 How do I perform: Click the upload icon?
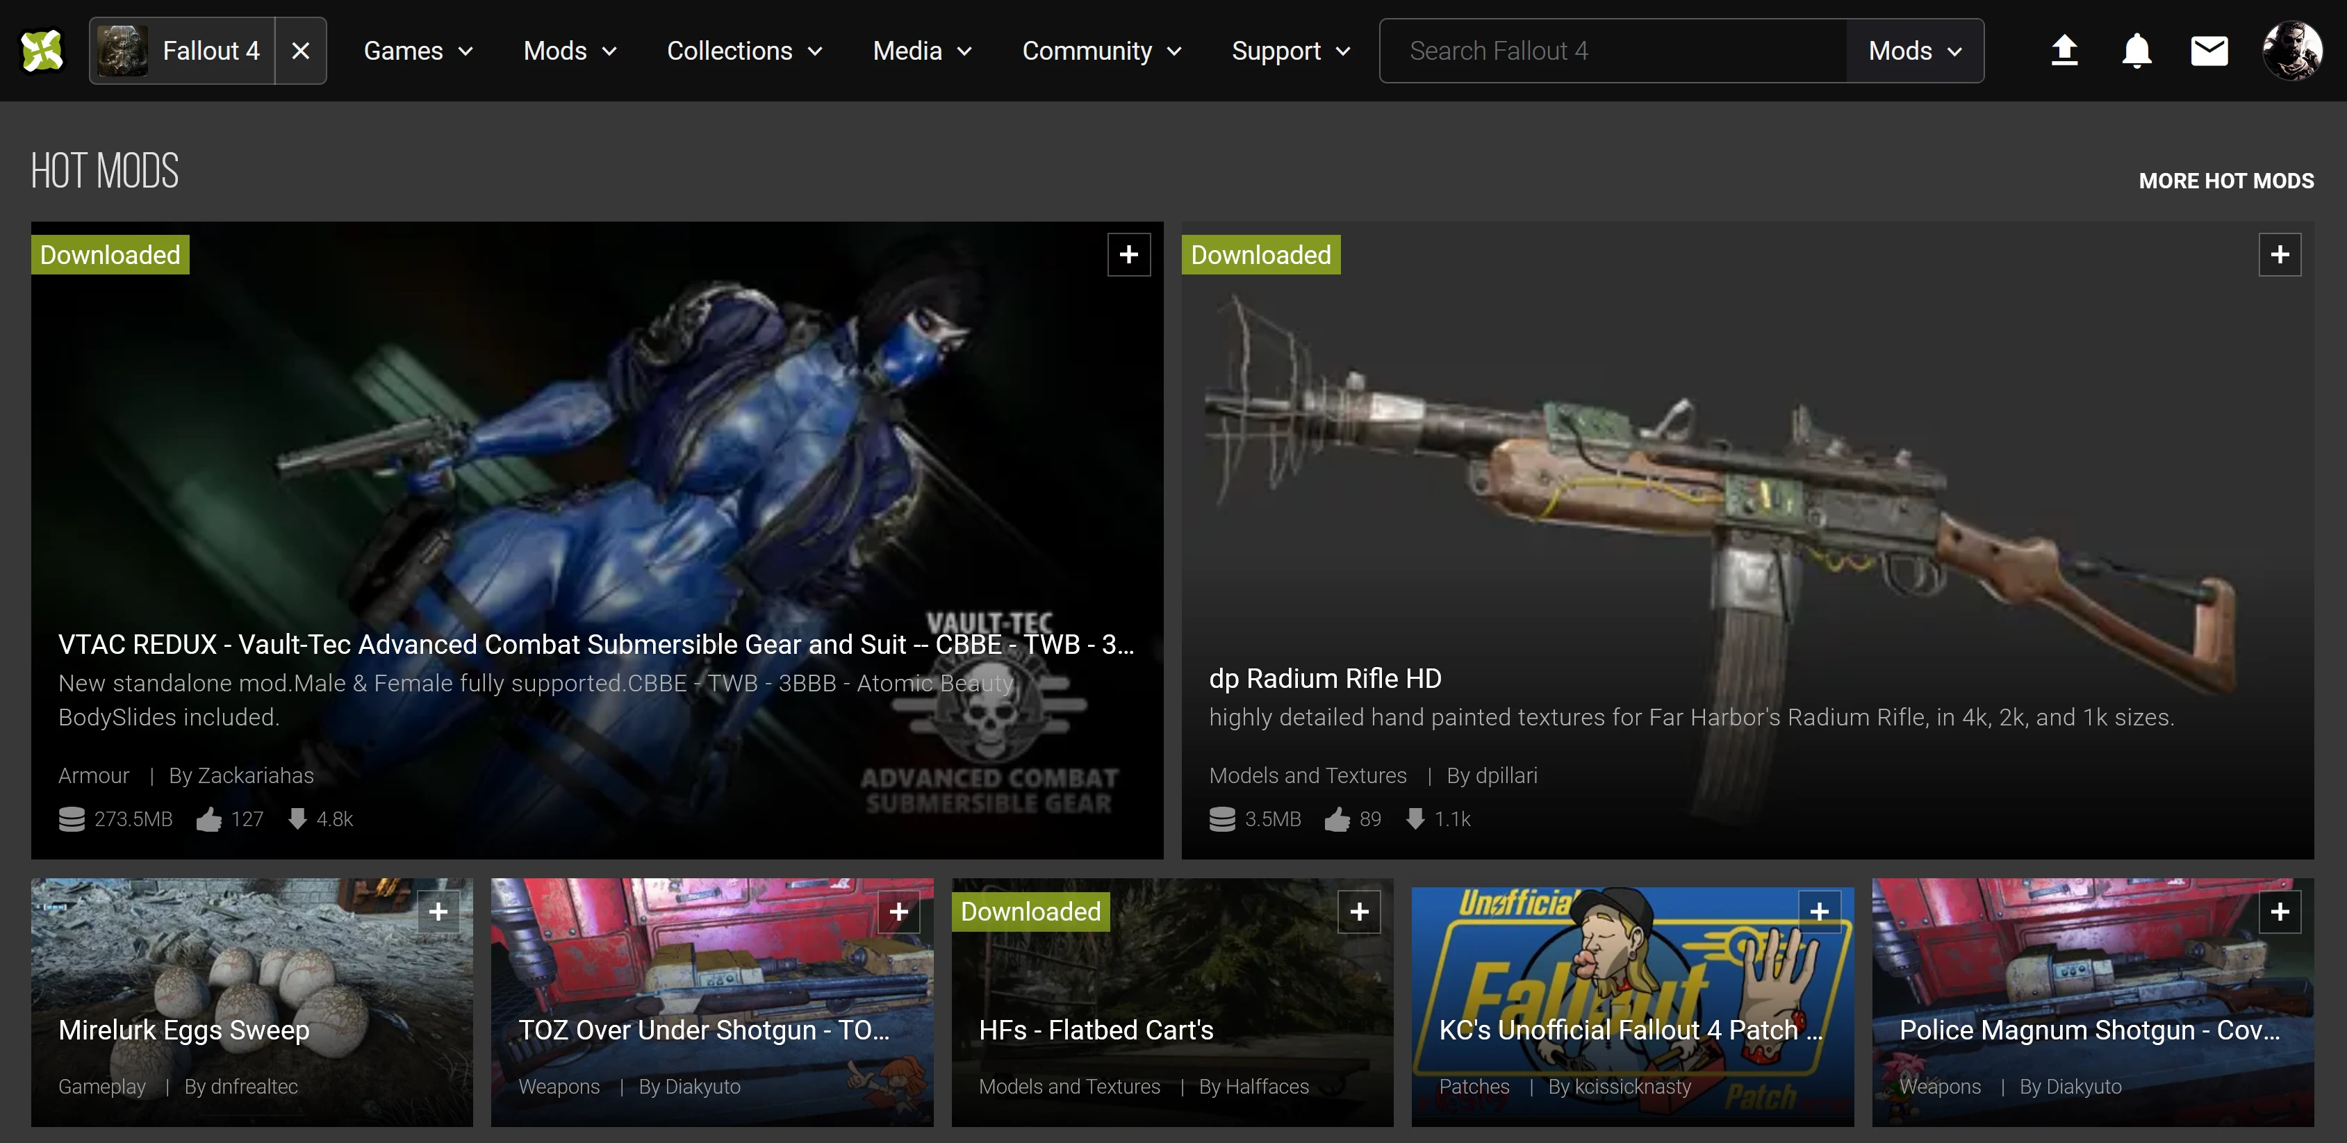pos(2064,51)
